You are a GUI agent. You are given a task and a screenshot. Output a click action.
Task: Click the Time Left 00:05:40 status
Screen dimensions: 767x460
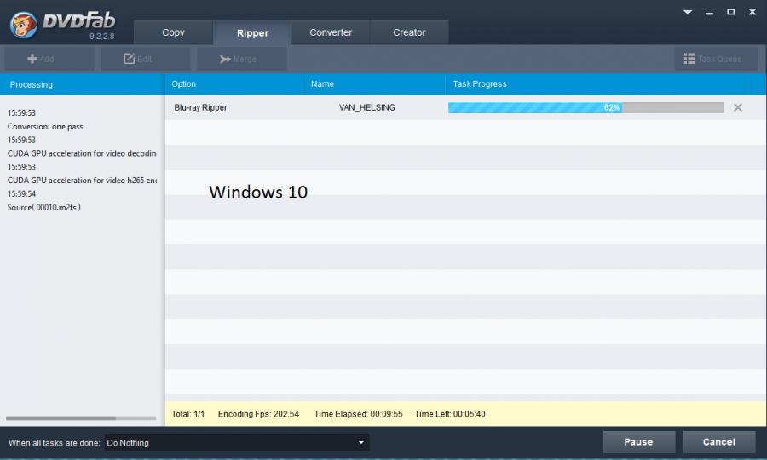tap(450, 414)
